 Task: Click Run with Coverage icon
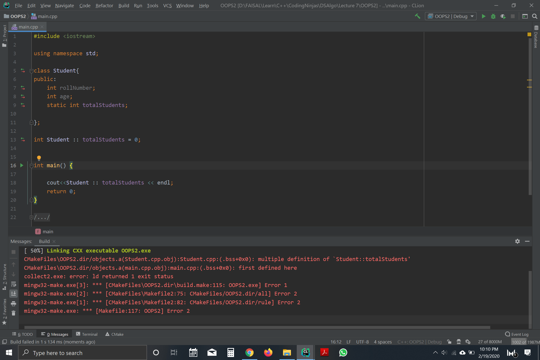(503, 16)
